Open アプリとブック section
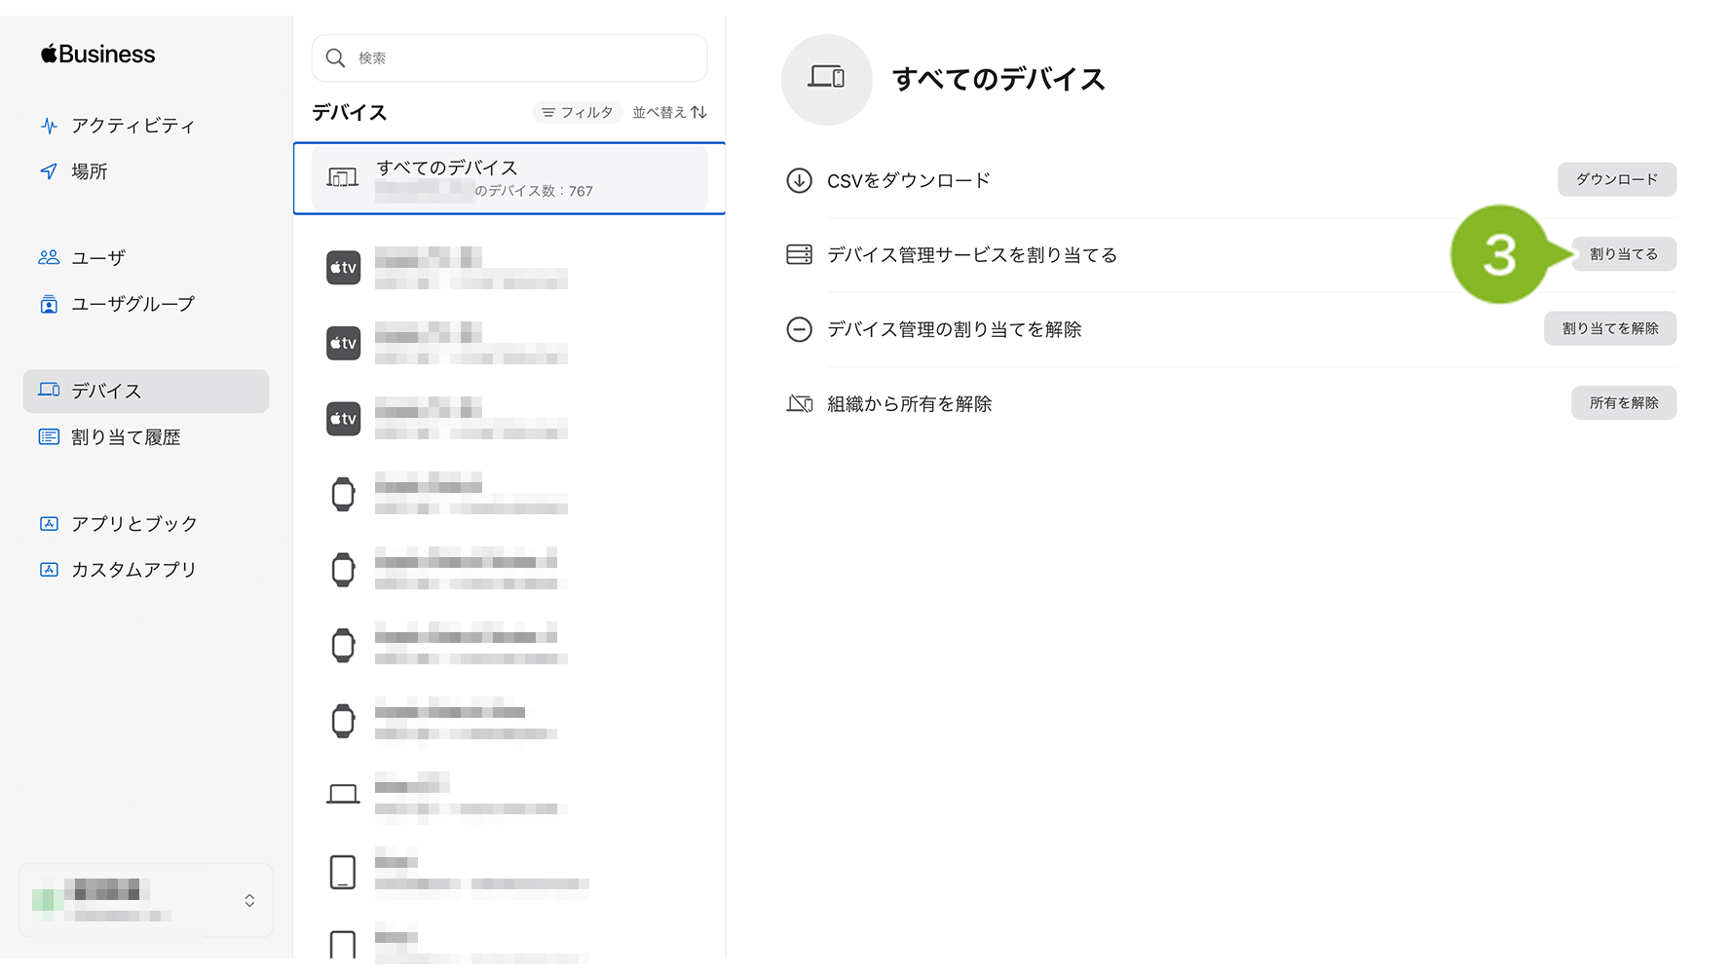Screen dimensions: 1732x974 [133, 524]
